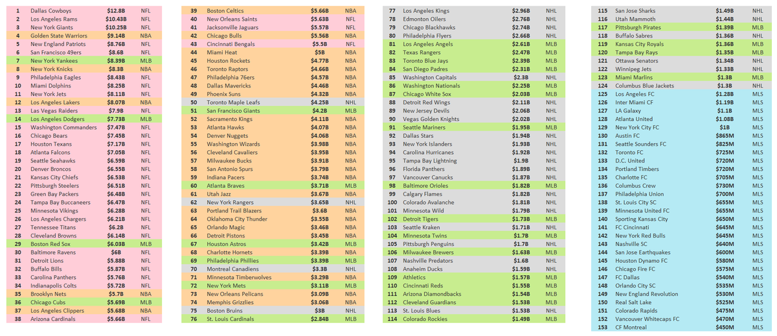The image size is (777, 336).
Task: Select the Baltimore Ravens $6B value
Action: pos(116,252)
